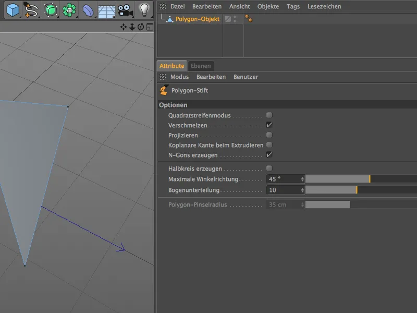Screen dimensions: 417x313
Task: Select the Bend modifier icon
Action: coord(87,9)
